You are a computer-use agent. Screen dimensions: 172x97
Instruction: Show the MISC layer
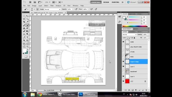coord(123,57)
